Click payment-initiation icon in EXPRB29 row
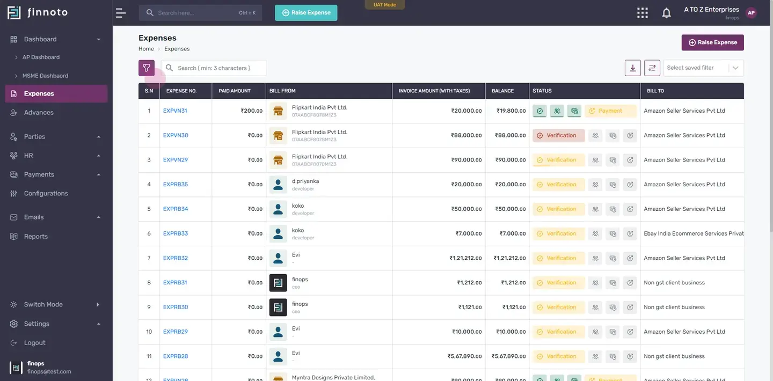Viewport: 773px width, 381px height. coord(612,332)
